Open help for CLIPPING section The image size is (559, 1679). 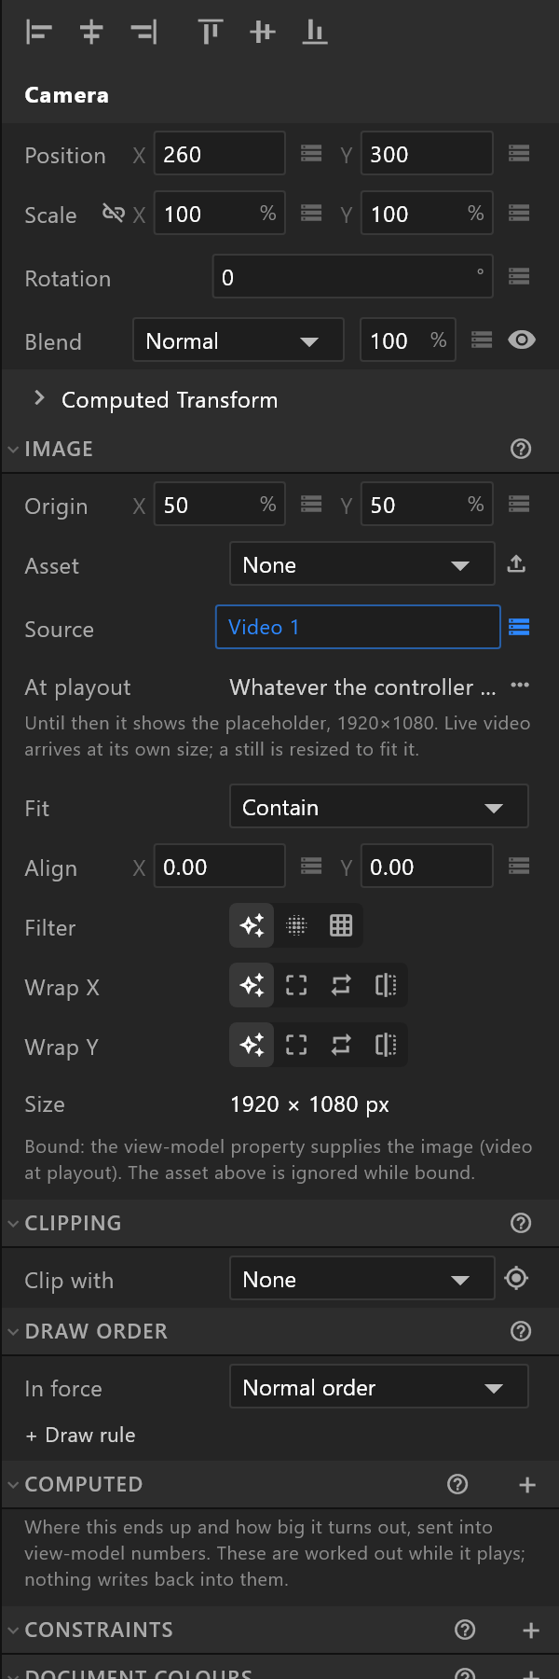tap(521, 1223)
